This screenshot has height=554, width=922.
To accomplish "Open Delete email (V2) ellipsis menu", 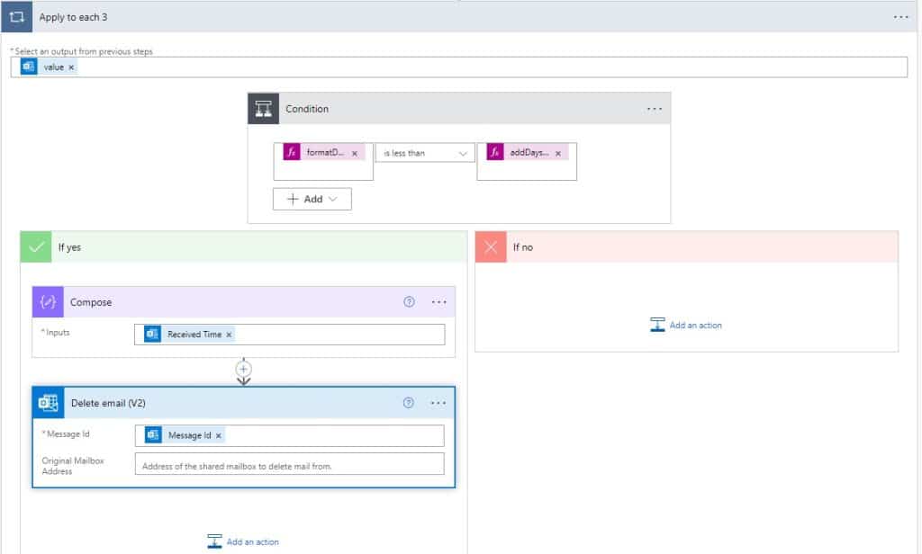I will pos(438,403).
